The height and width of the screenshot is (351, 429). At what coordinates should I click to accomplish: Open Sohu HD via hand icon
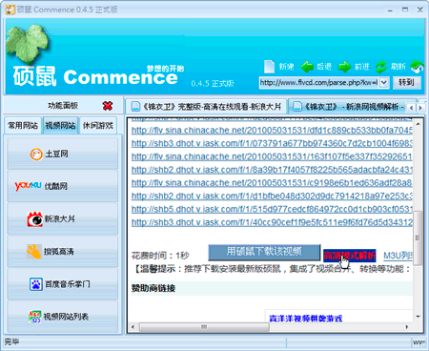(34, 252)
